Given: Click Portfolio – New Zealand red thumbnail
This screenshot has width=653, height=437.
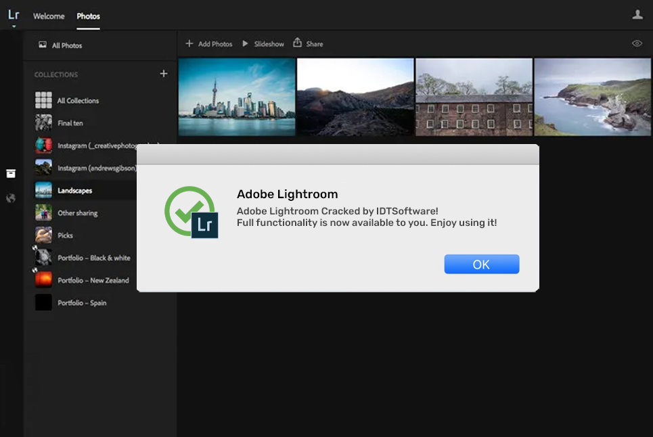Looking at the screenshot, I should 43,280.
